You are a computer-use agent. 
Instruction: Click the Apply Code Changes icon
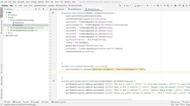(x=154, y=6)
